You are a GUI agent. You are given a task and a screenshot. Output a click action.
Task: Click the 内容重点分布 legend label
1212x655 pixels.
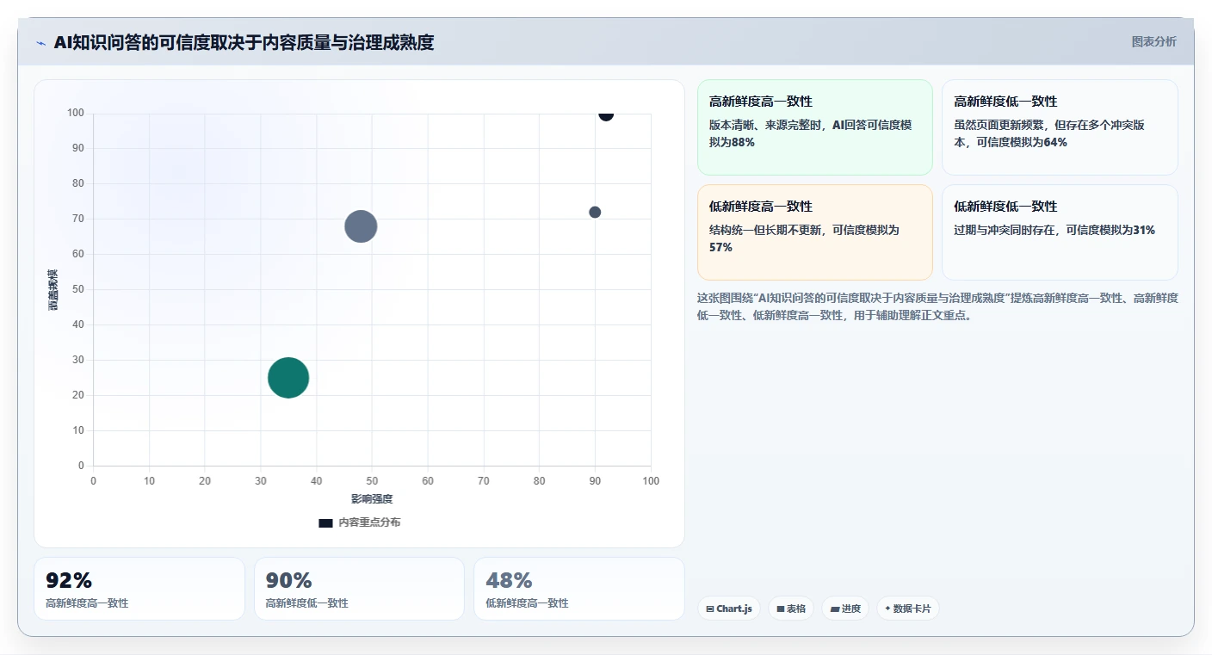[368, 522]
